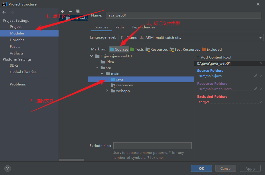Click the OK button
The image size is (265, 175).
[x=202, y=168]
